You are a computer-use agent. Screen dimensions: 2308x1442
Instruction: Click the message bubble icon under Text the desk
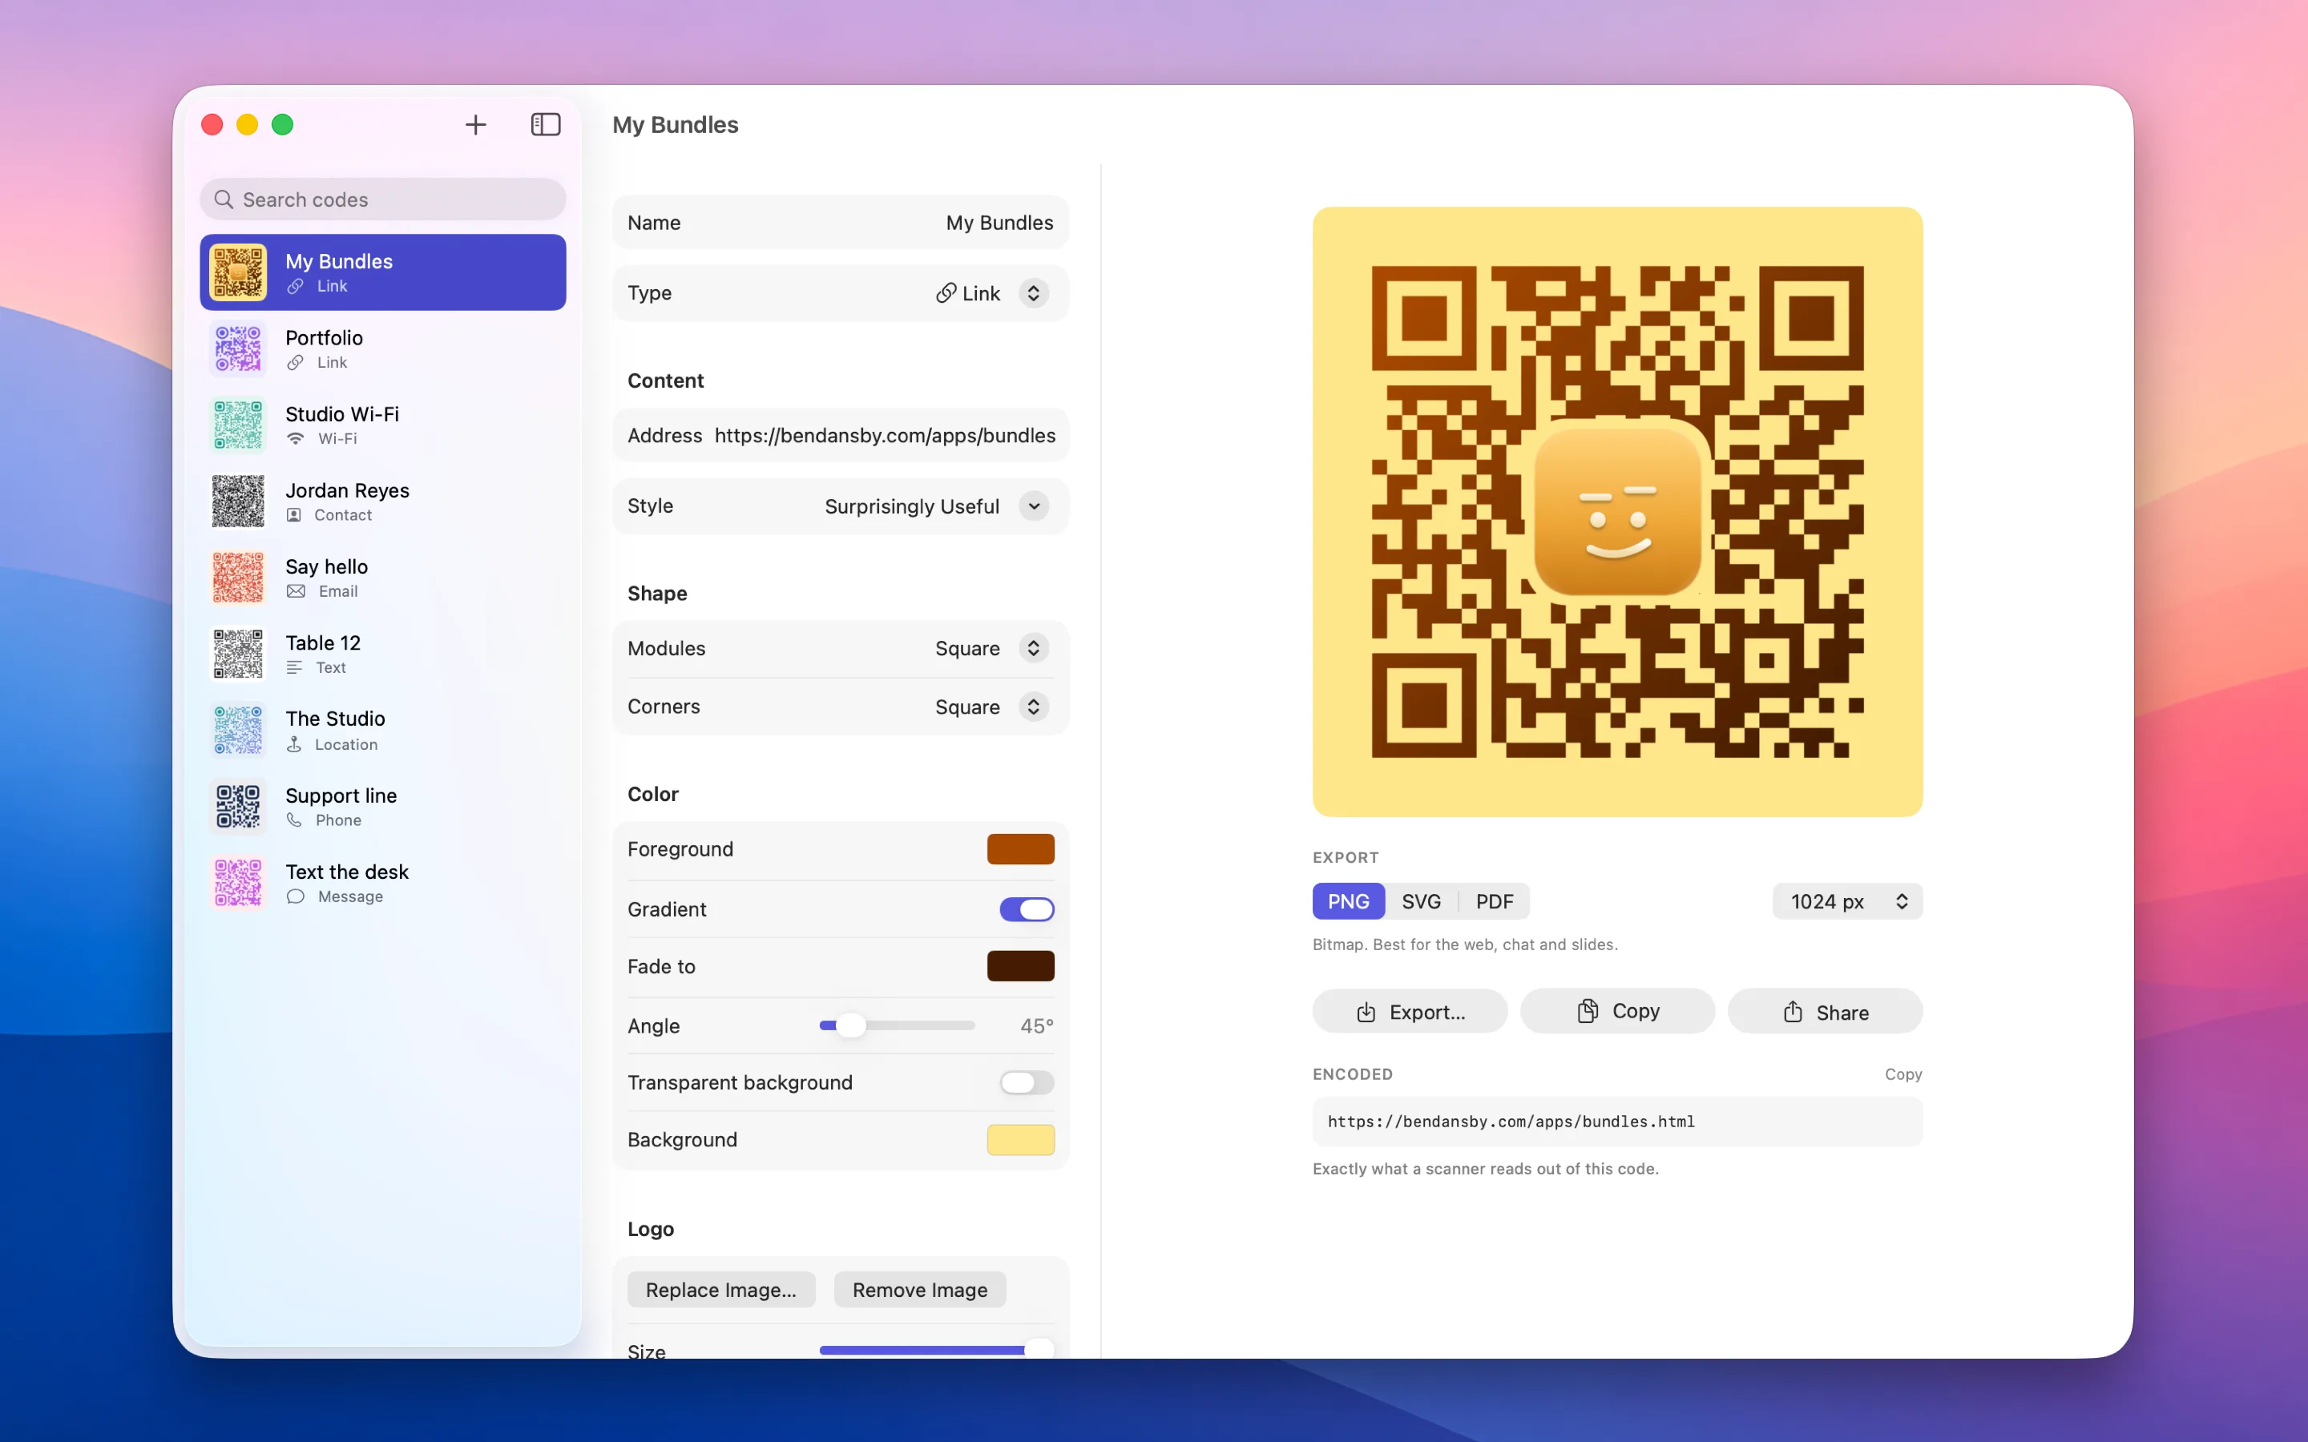tap(296, 896)
